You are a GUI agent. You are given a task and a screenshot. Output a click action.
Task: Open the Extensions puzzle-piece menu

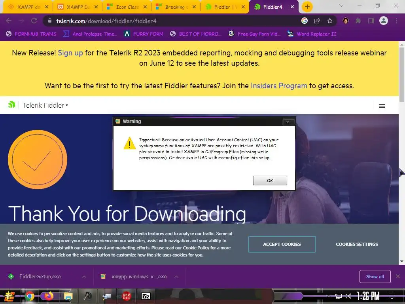(358, 21)
